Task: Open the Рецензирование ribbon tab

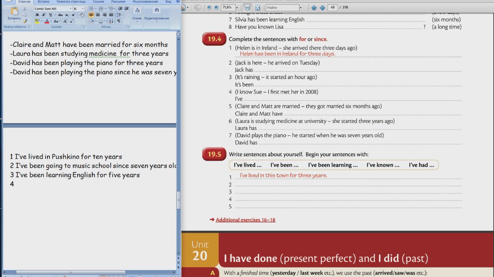Action: (145, 2)
